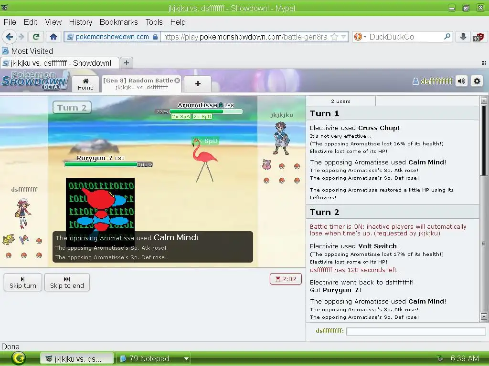
Task: Click the Turn 2 indicator badge
Action: (x=72, y=107)
